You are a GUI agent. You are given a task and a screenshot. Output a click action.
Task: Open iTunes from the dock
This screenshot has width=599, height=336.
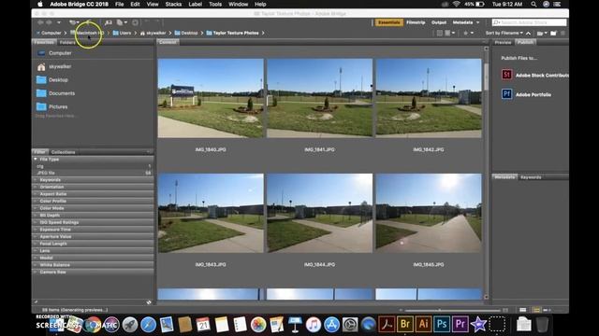pyautogui.click(x=314, y=325)
